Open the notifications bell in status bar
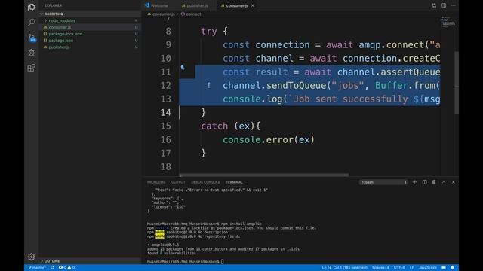 (452, 268)
